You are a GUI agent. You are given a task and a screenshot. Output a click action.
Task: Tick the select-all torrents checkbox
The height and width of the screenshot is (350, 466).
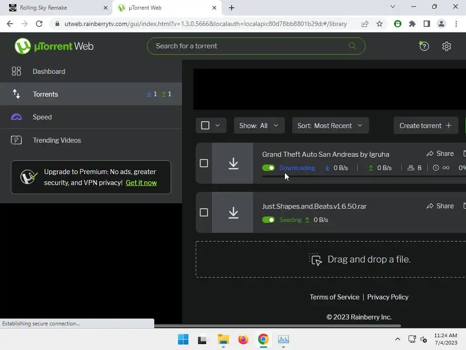[205, 125]
